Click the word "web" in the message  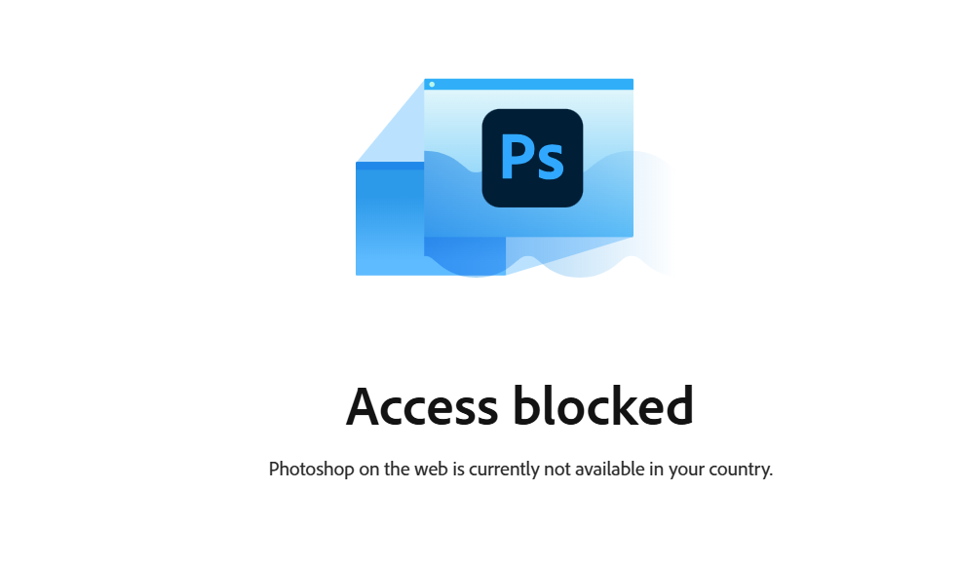(431, 469)
